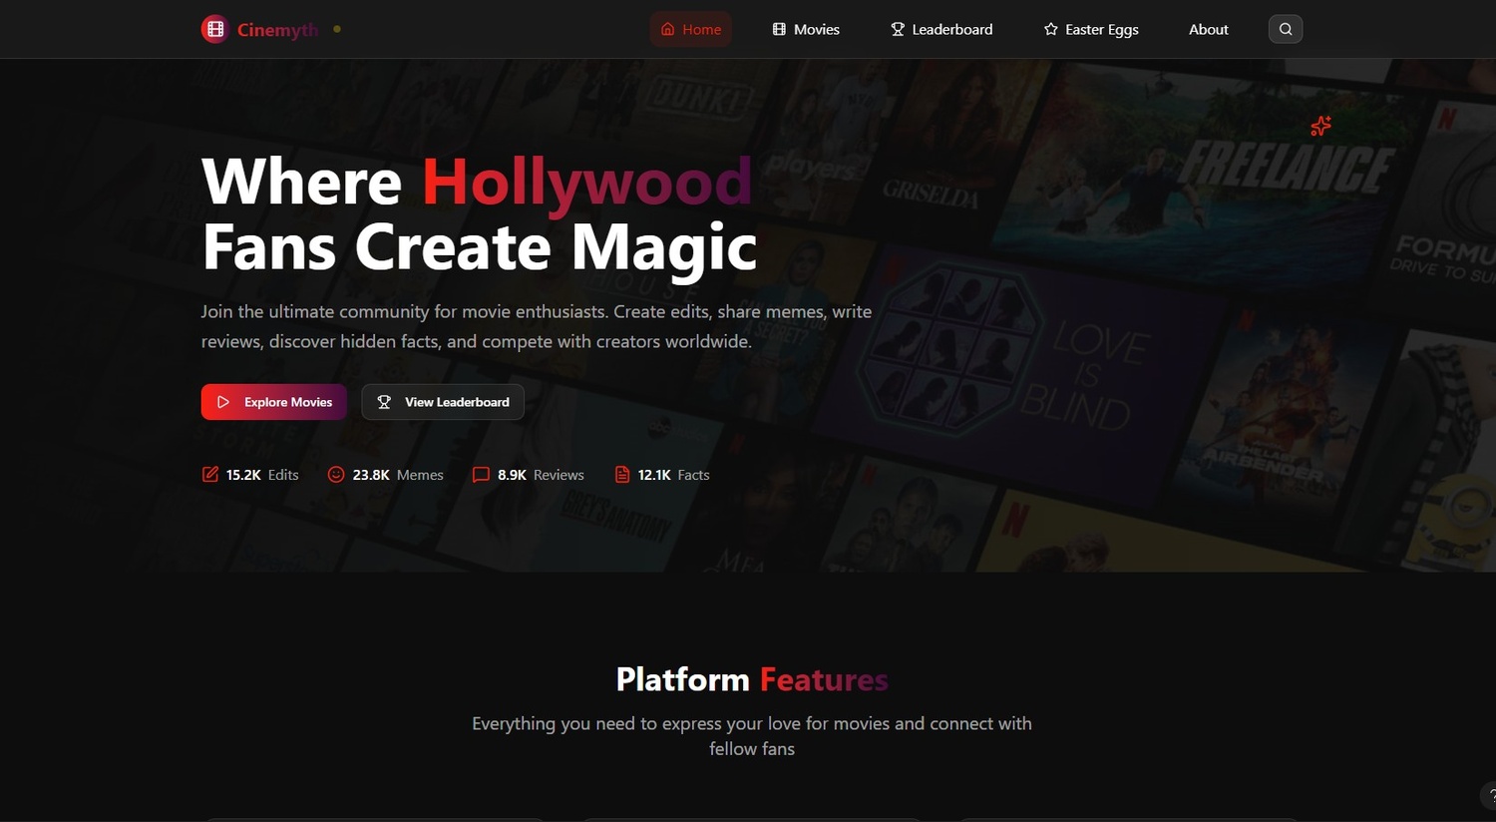Navigate to the About page

pos(1208,30)
